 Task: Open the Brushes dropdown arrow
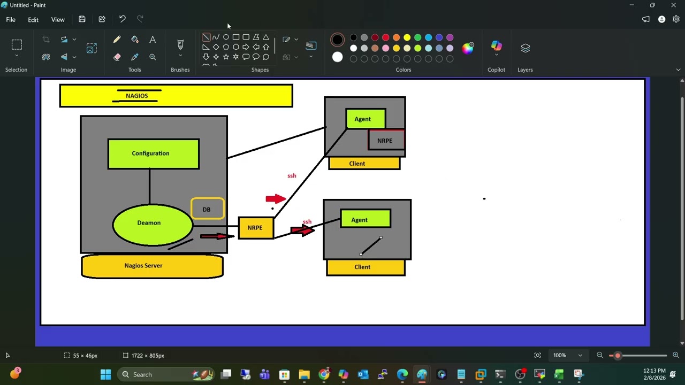point(180,56)
